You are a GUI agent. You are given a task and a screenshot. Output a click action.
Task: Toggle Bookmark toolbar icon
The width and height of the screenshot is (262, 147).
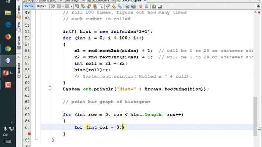tap(120, 7)
